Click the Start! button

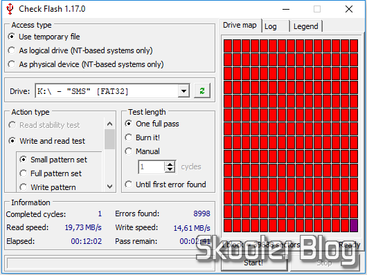point(253,263)
